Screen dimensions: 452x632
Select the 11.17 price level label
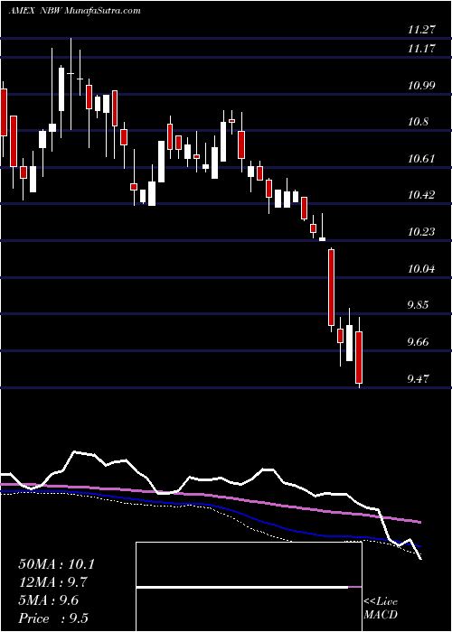pyautogui.click(x=422, y=49)
